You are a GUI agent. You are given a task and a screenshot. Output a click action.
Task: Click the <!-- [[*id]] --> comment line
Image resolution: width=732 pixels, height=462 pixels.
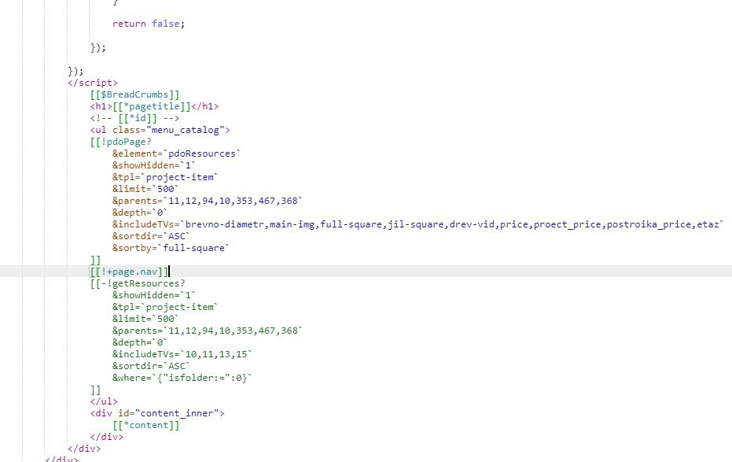click(134, 118)
